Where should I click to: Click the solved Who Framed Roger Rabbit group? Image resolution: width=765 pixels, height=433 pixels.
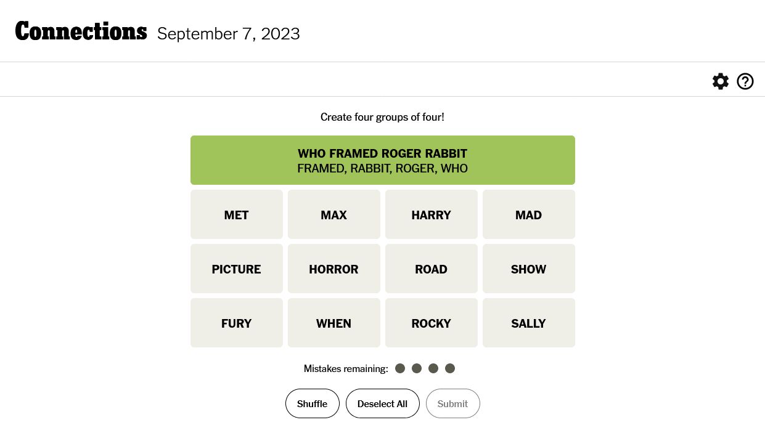click(x=383, y=160)
